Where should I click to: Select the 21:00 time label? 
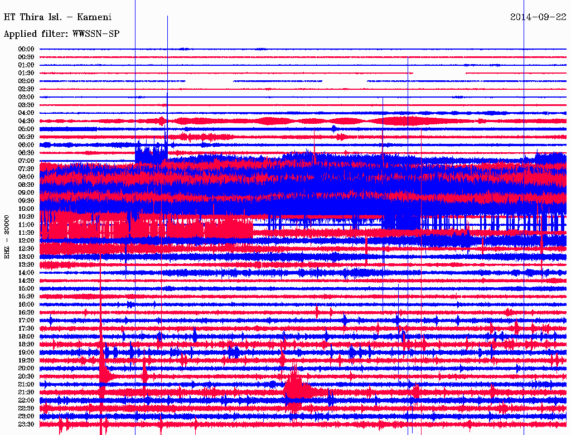[26, 384]
